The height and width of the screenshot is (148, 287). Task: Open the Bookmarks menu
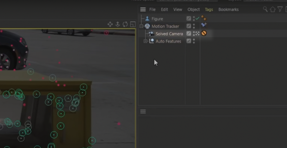coord(228,9)
